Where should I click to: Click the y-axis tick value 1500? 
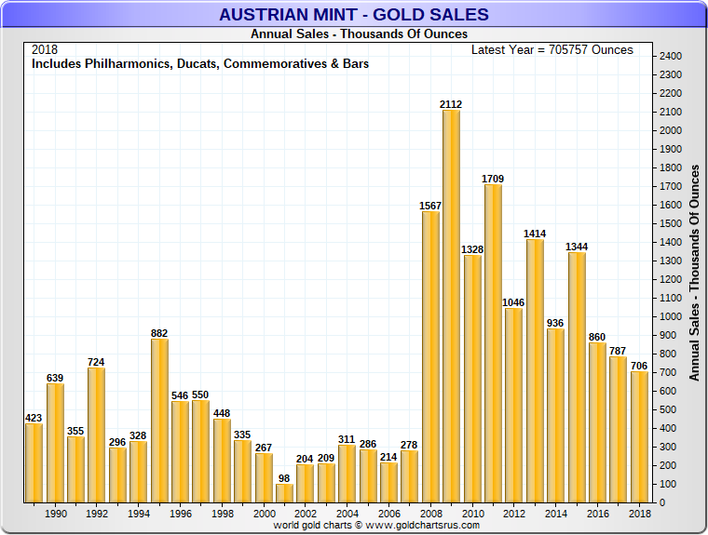pos(671,223)
